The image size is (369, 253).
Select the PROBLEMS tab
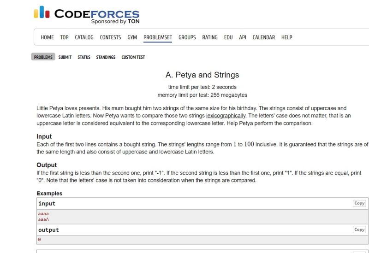[43, 57]
